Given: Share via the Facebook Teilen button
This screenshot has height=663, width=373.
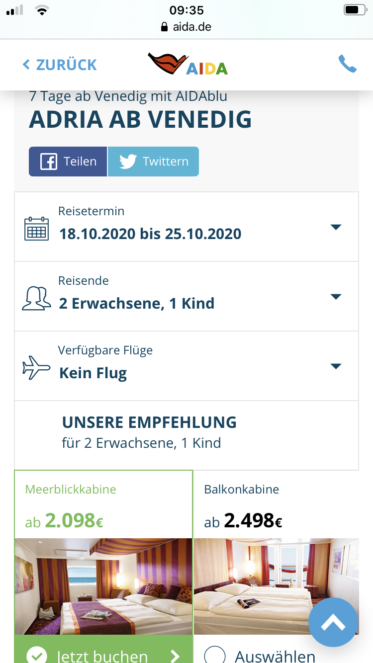Looking at the screenshot, I should [68, 162].
